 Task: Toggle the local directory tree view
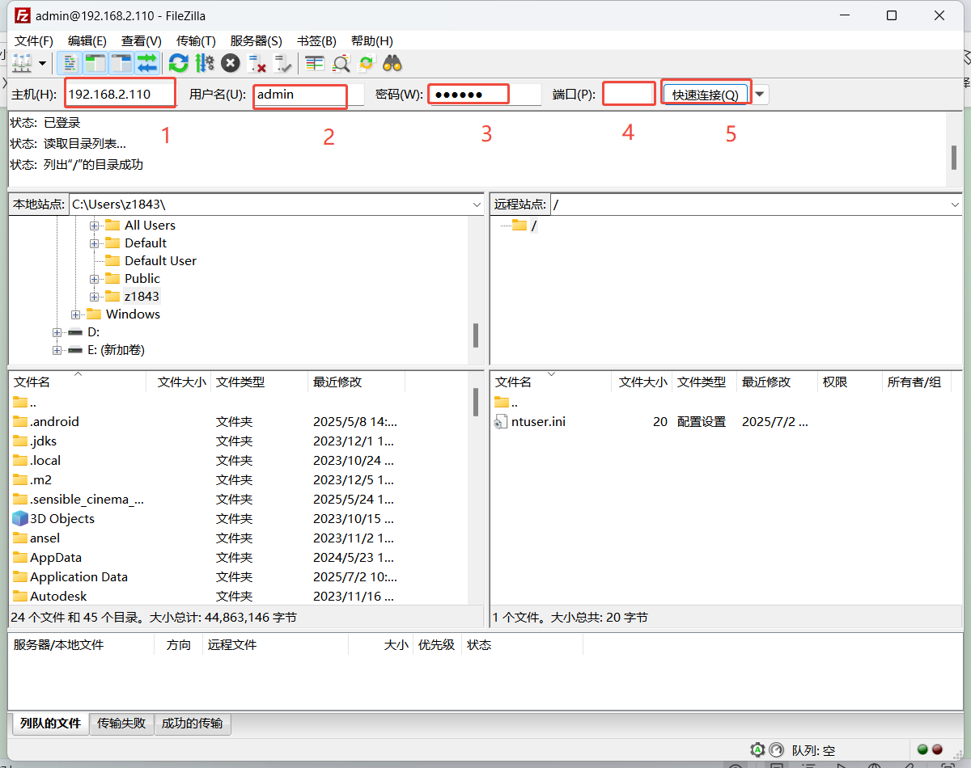[x=96, y=63]
